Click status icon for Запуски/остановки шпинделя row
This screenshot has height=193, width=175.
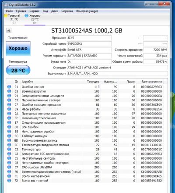point(9,96)
